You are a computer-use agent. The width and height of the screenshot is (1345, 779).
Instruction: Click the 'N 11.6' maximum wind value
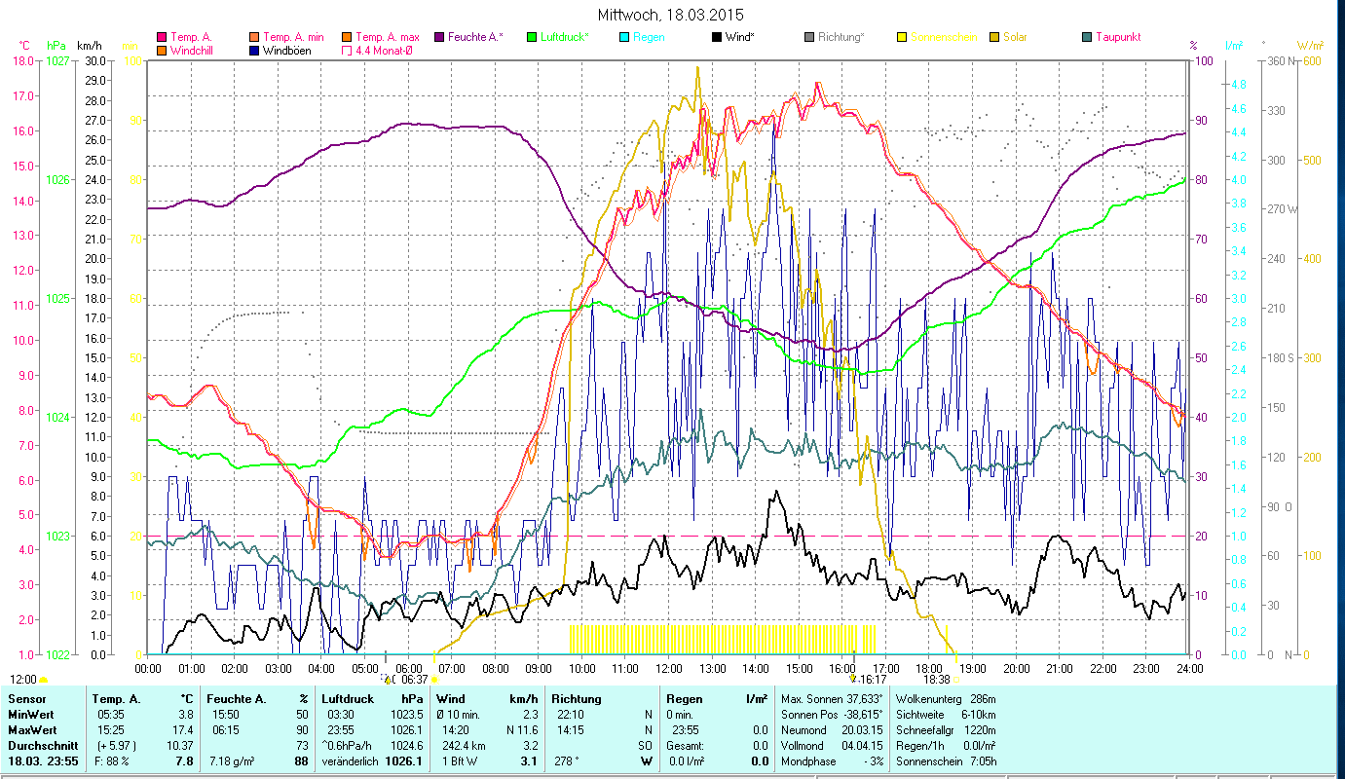point(520,730)
